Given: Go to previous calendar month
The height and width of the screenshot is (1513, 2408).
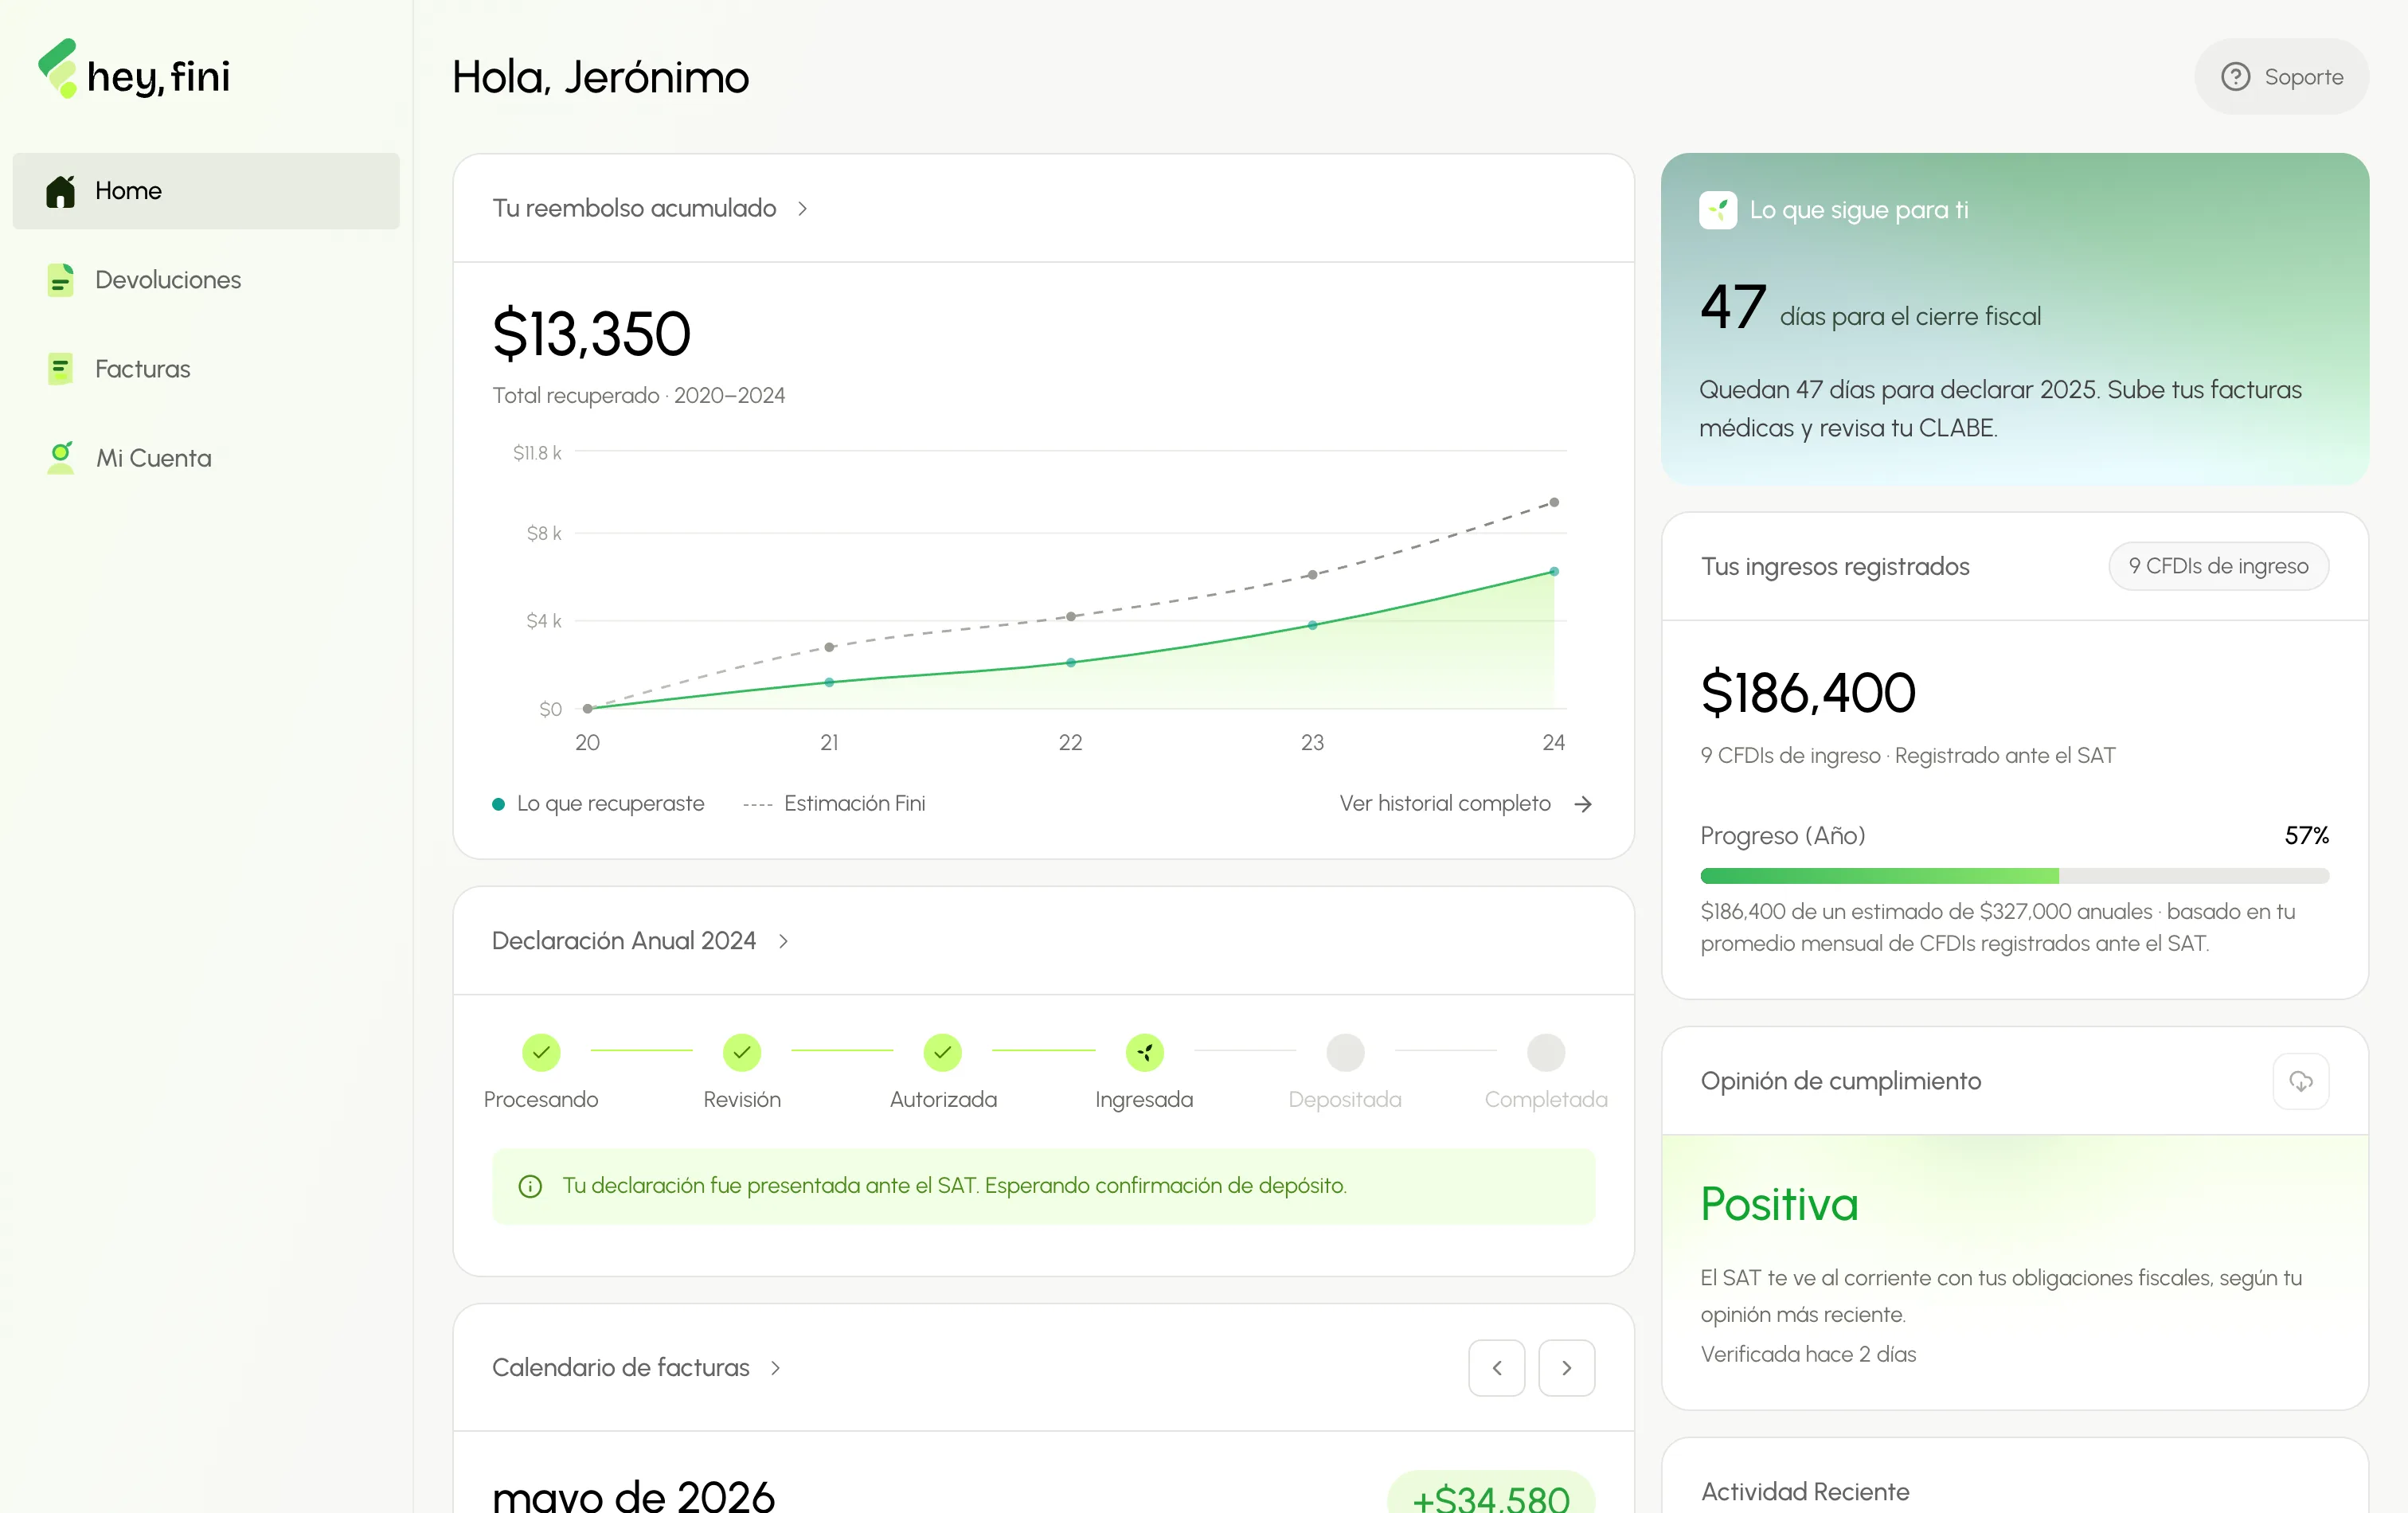Looking at the screenshot, I should pos(1496,1368).
